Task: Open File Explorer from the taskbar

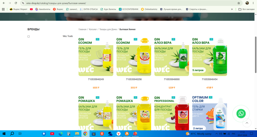Action: point(77,134)
